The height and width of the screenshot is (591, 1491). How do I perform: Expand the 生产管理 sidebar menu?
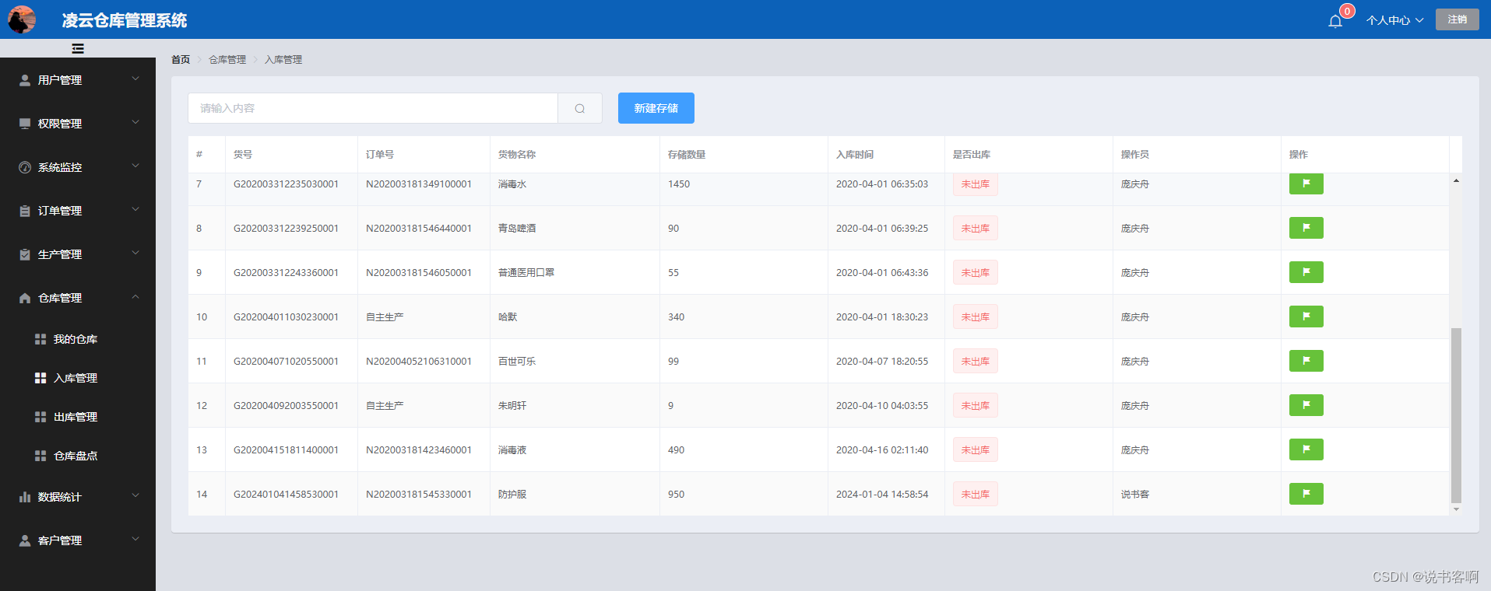coord(78,254)
